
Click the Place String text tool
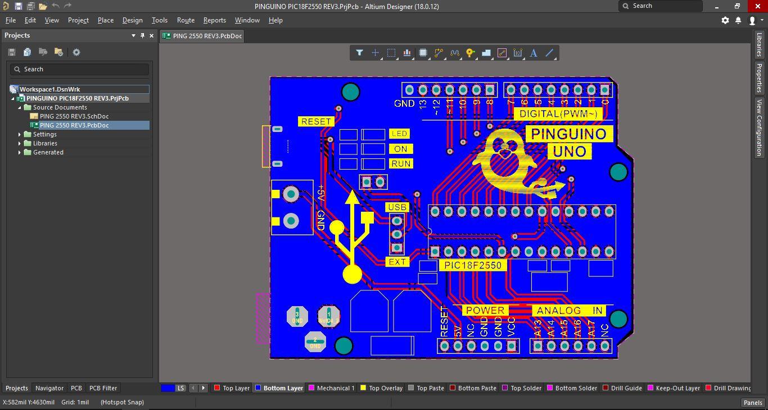tap(534, 53)
